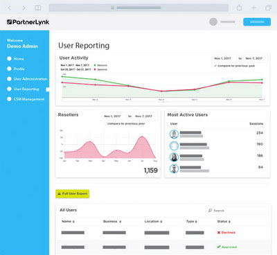Click the circle icon beside Profile
277x255 pixels.
coord(9,69)
